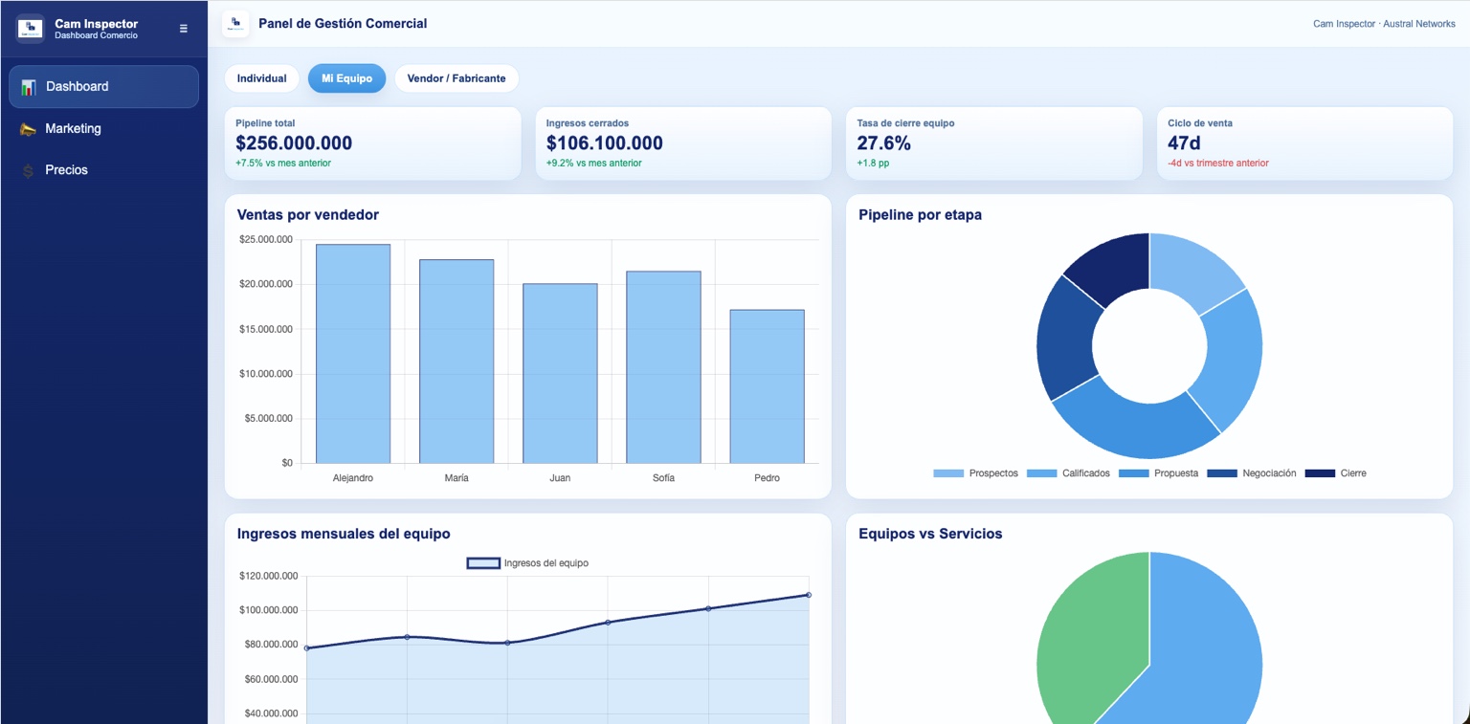Click '-4d vs trimestre anterior' text
Viewport: 1470px width, 724px height.
(1218, 164)
